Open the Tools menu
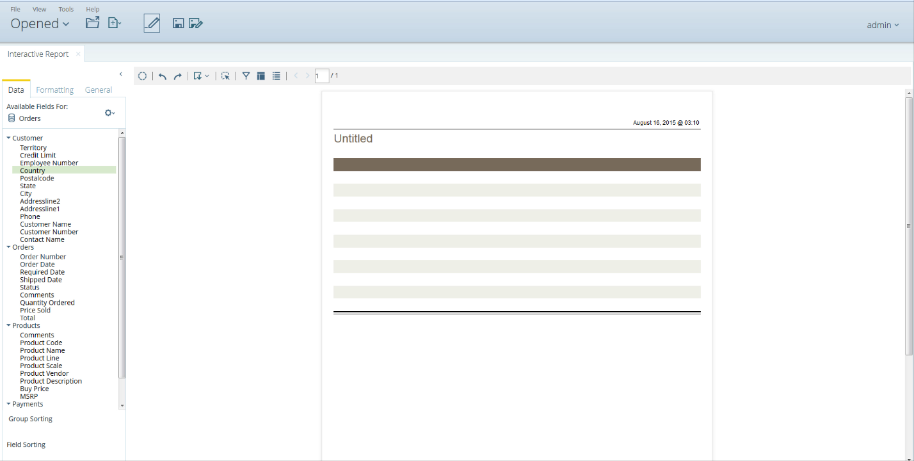The height and width of the screenshot is (461, 914). (66, 9)
